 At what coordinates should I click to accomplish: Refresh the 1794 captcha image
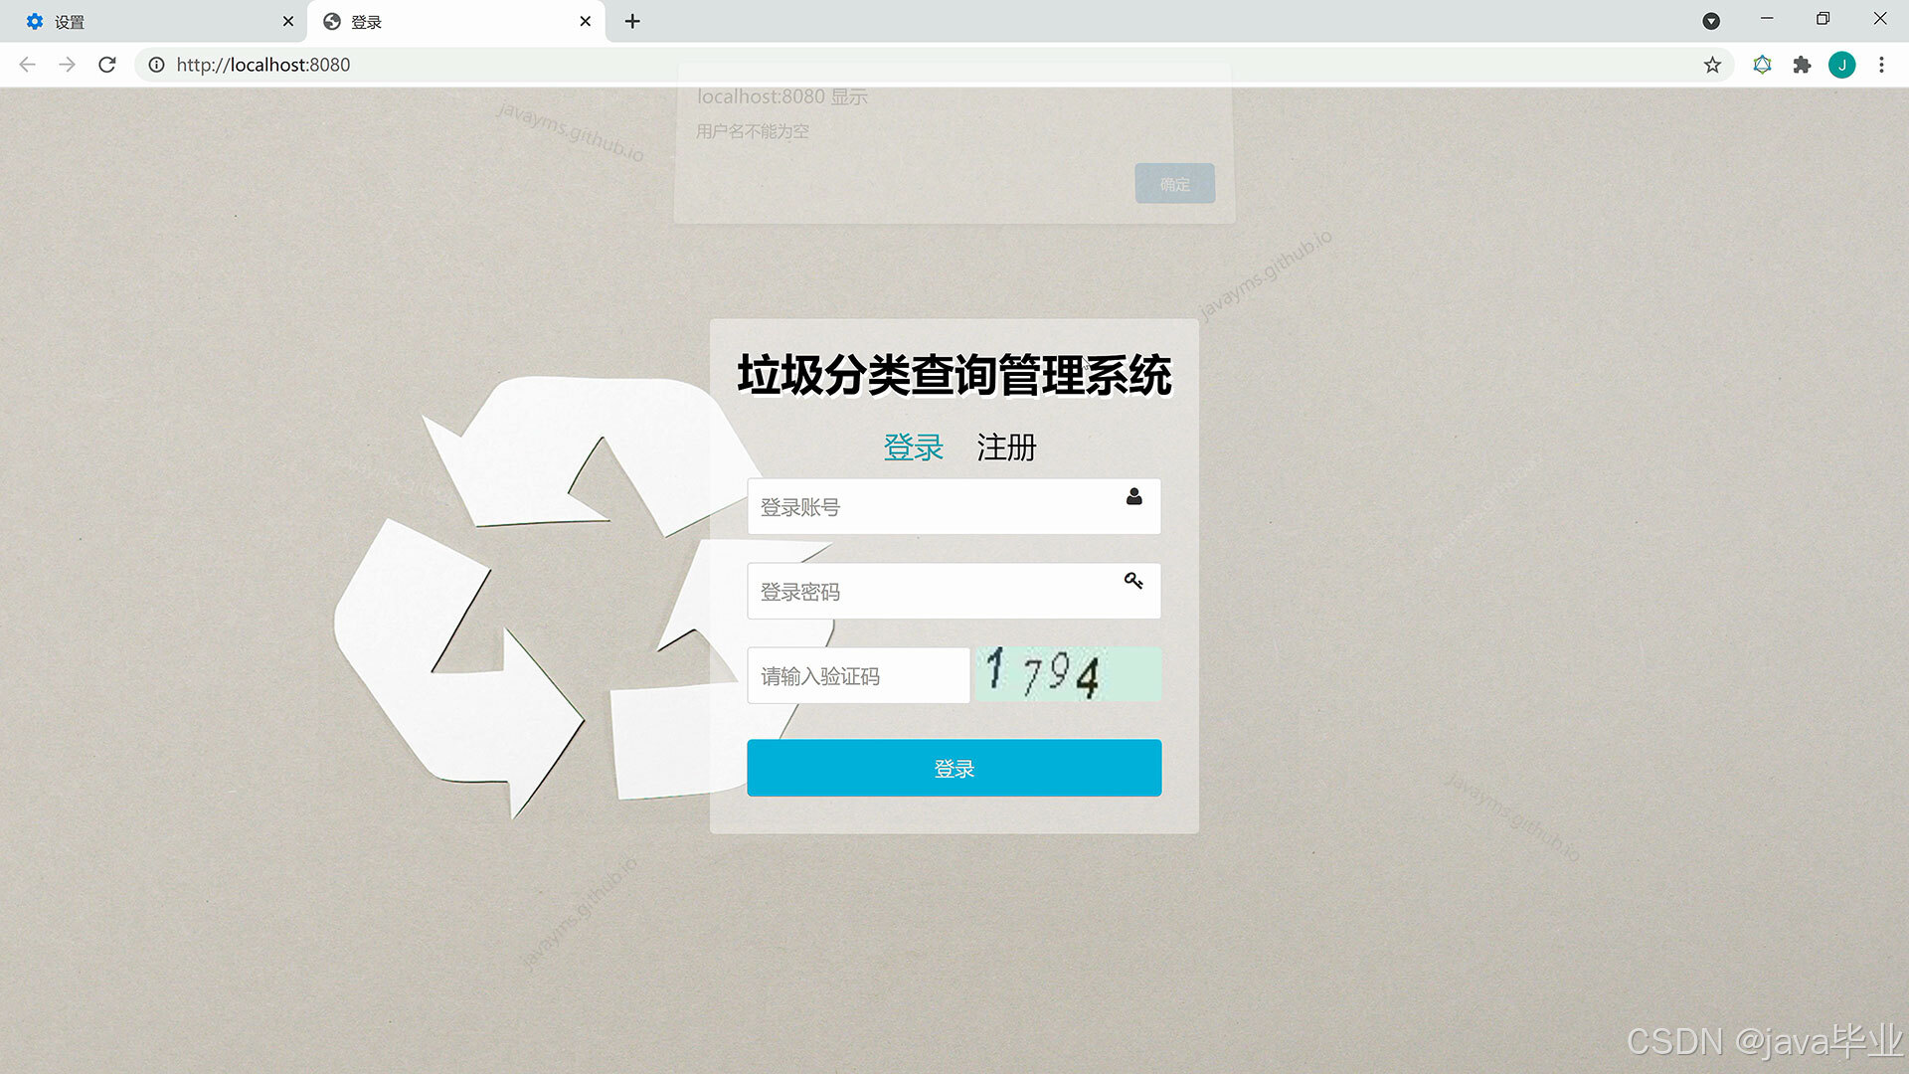click(1068, 674)
